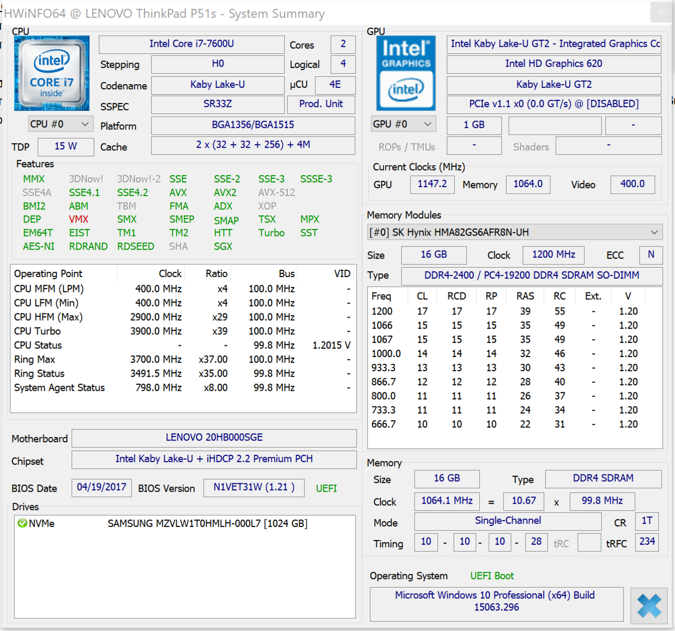
Task: Click the memory module Size 16 GB field
Action: [434, 255]
